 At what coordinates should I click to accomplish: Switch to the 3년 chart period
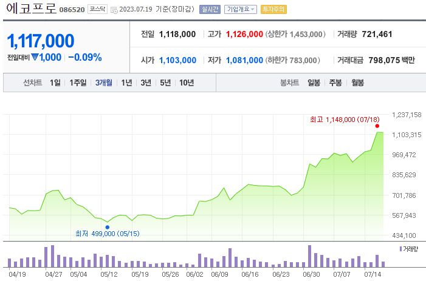pyautogui.click(x=146, y=83)
